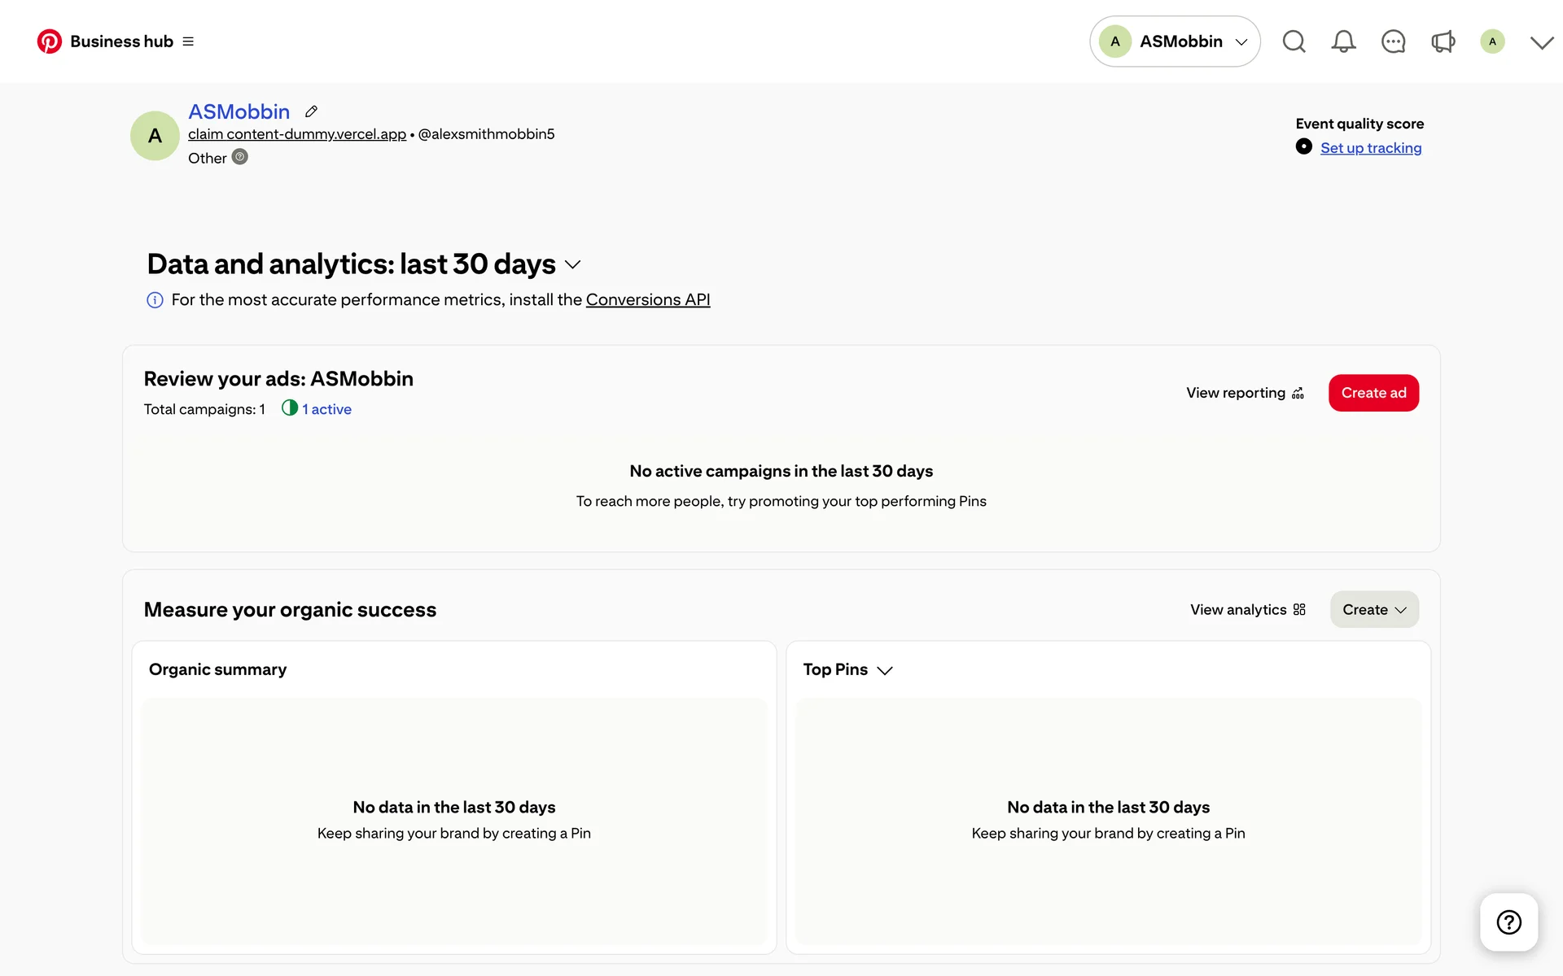Viewport: 1563px width, 976px height.
Task: Open the messages chat bubble icon
Action: (x=1393, y=41)
